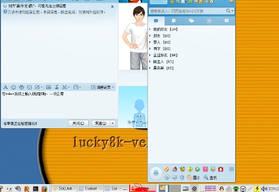Insert a picture into the chat
Viewport: 279px width, 192px height.
pos(48,87)
